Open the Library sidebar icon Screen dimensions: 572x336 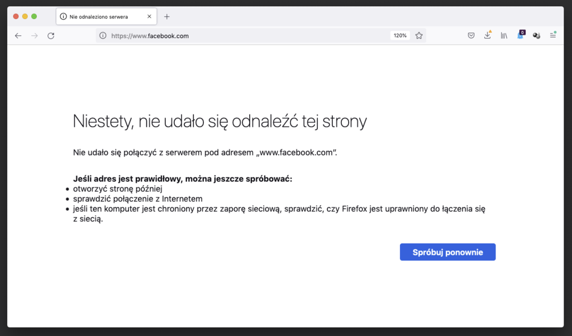[504, 36]
